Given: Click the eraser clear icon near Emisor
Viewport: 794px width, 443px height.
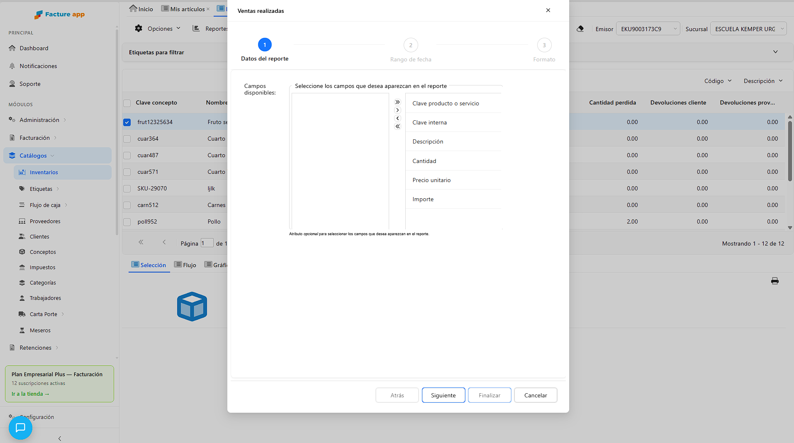Looking at the screenshot, I should point(580,29).
